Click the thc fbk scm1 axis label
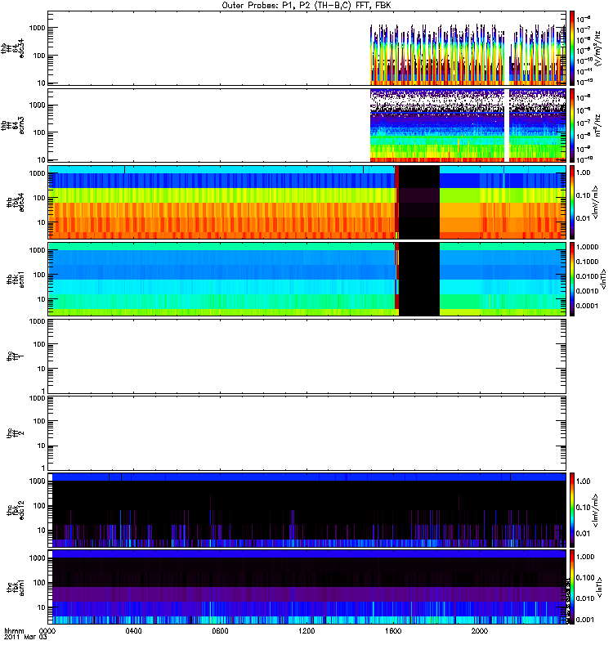 click(15, 587)
